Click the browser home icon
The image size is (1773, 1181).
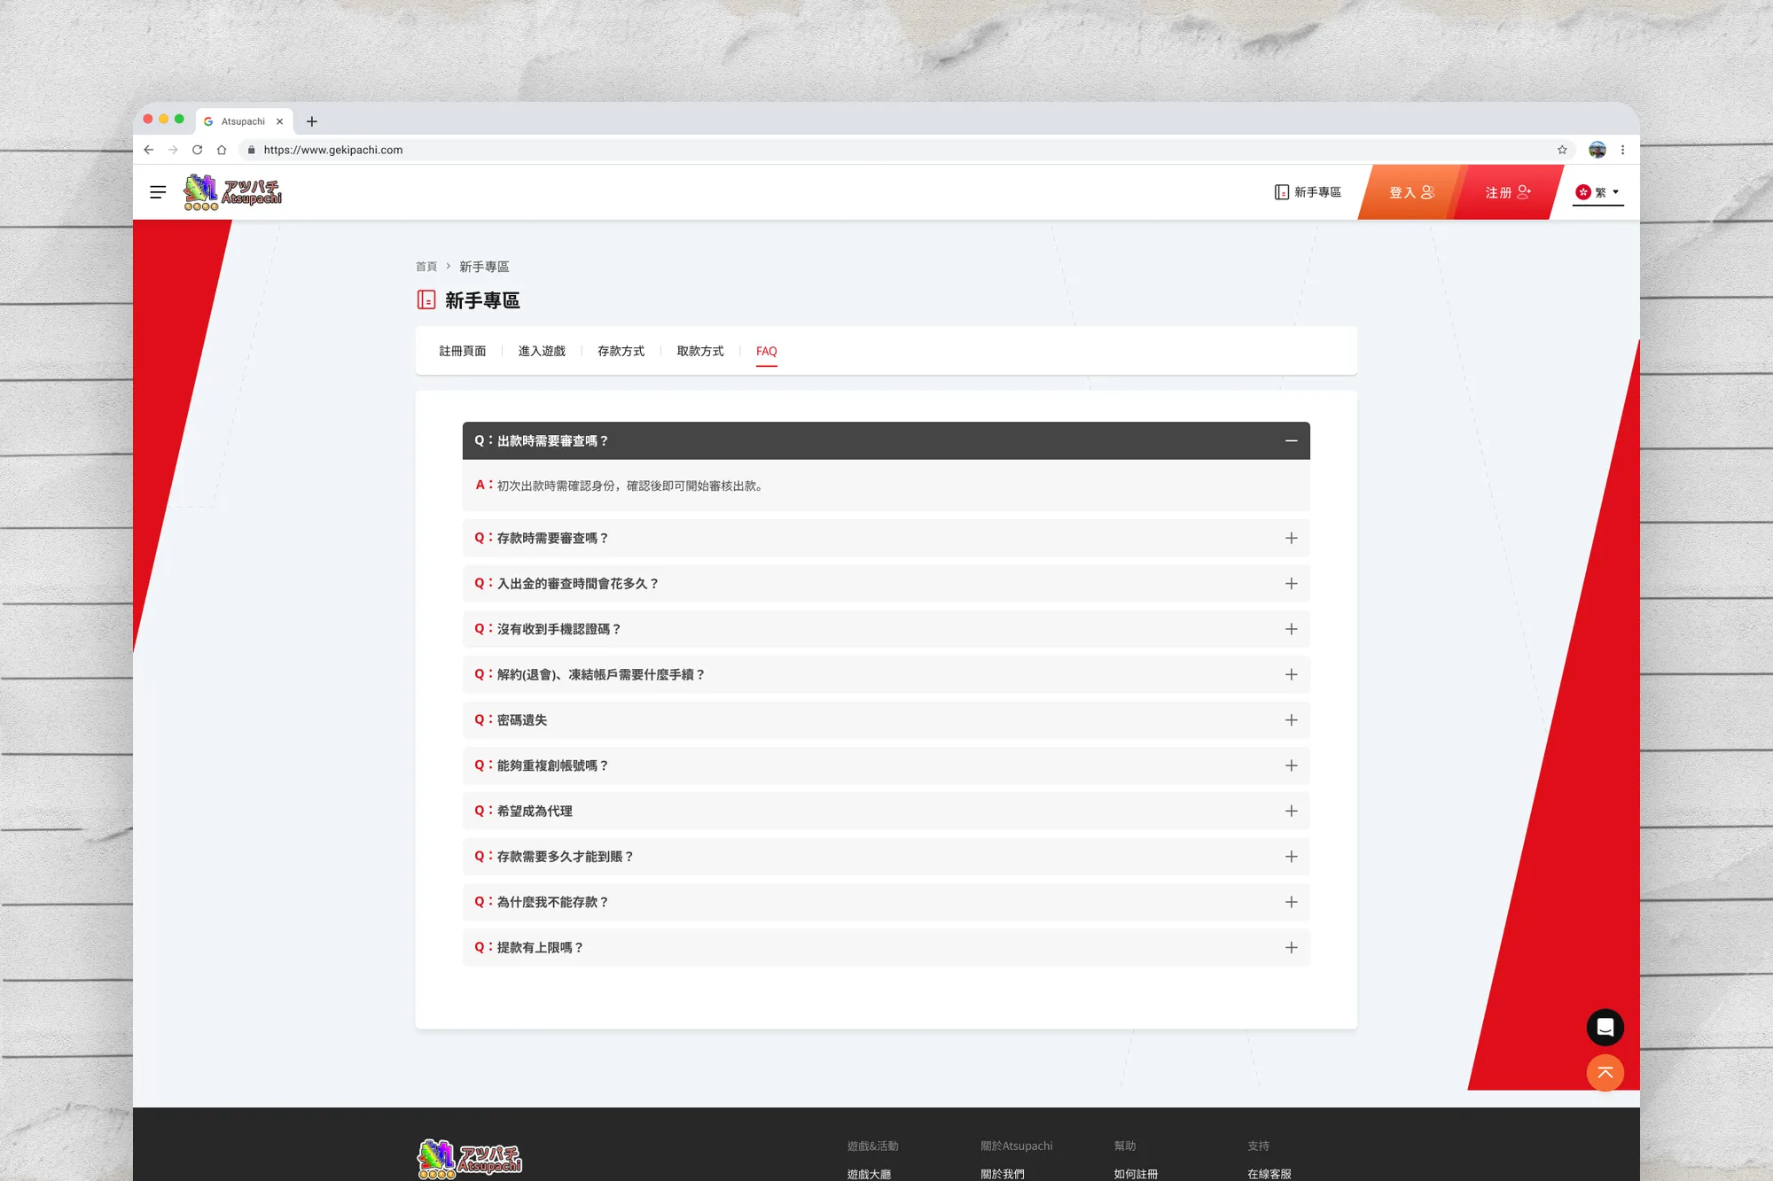tap(222, 150)
